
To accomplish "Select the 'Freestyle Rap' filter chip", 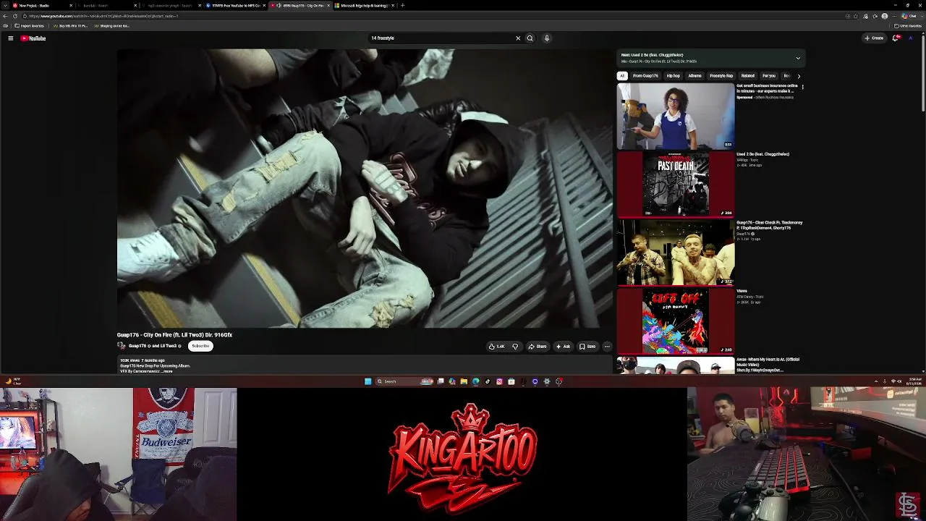I will pos(721,76).
